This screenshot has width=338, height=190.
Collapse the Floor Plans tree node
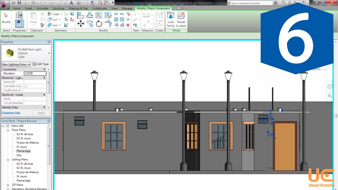point(8,130)
